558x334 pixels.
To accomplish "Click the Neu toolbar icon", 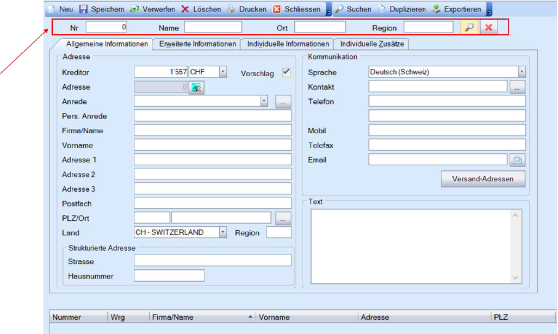I will point(52,9).
